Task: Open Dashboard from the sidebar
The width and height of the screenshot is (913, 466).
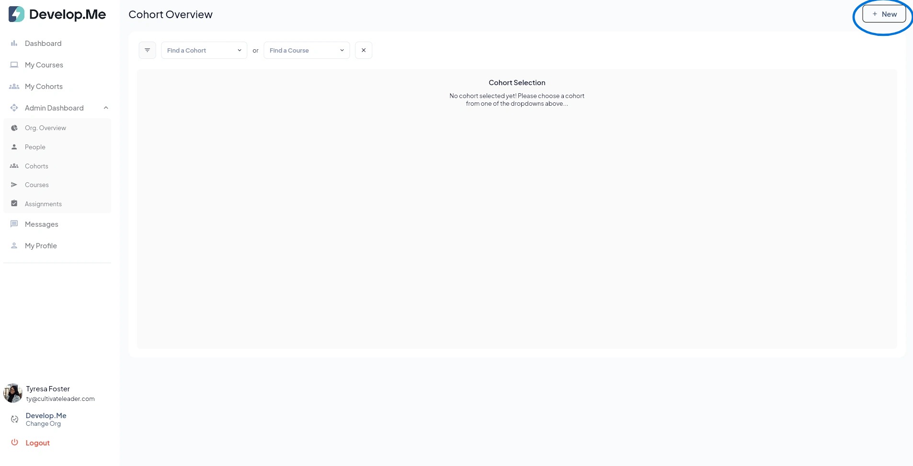Action: (x=43, y=44)
